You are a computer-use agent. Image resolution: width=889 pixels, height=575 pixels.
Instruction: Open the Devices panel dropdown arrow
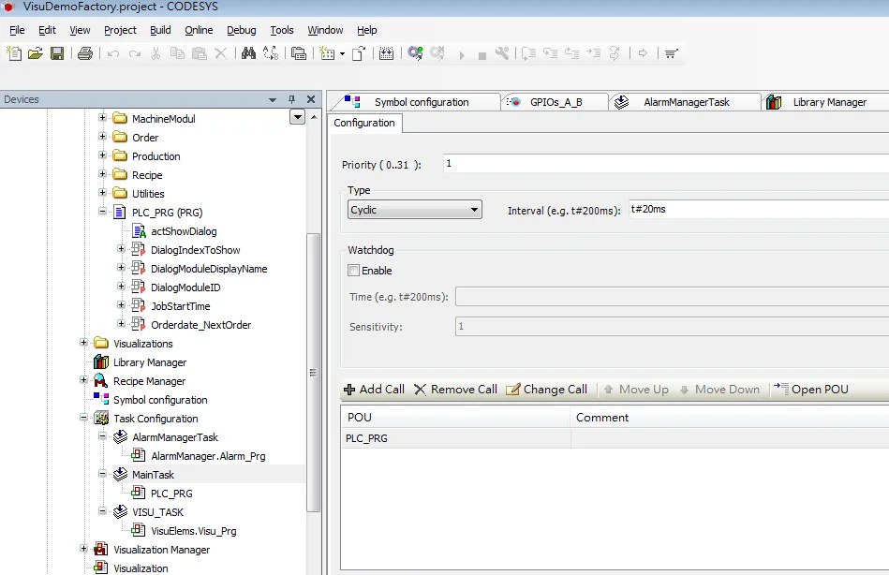[x=273, y=100]
